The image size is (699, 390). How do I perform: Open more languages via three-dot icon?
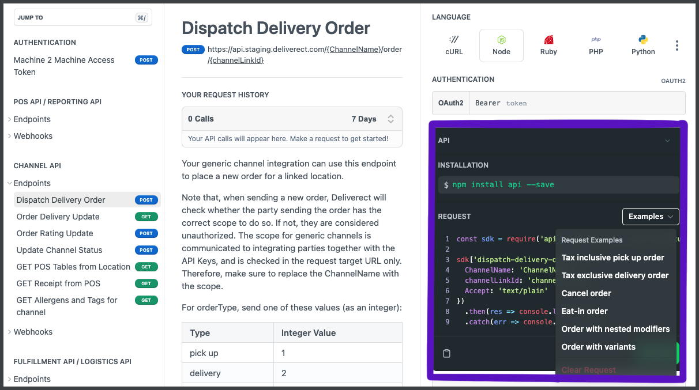(677, 46)
